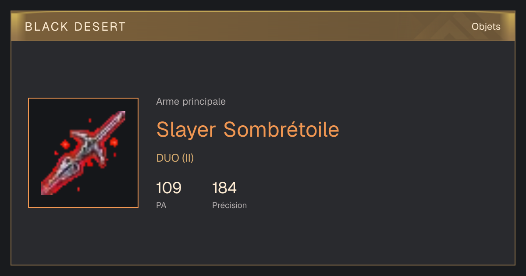Select the 109 attack value

click(x=169, y=188)
